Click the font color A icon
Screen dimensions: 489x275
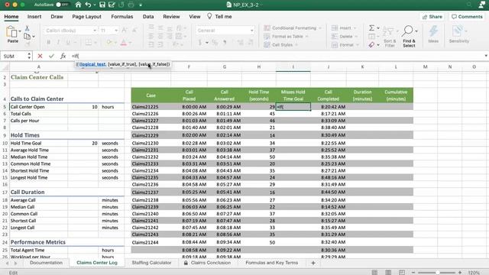point(124,42)
